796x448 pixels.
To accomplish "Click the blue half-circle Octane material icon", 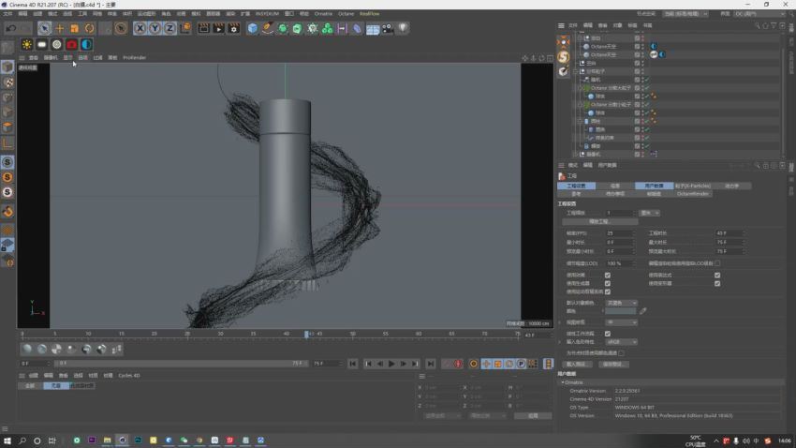I will (86, 45).
